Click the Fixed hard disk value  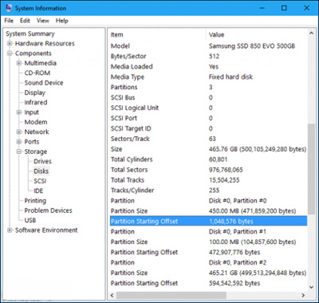click(x=230, y=77)
